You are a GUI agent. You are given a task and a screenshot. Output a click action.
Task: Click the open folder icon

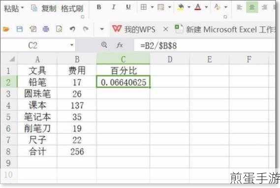coord(6,29)
